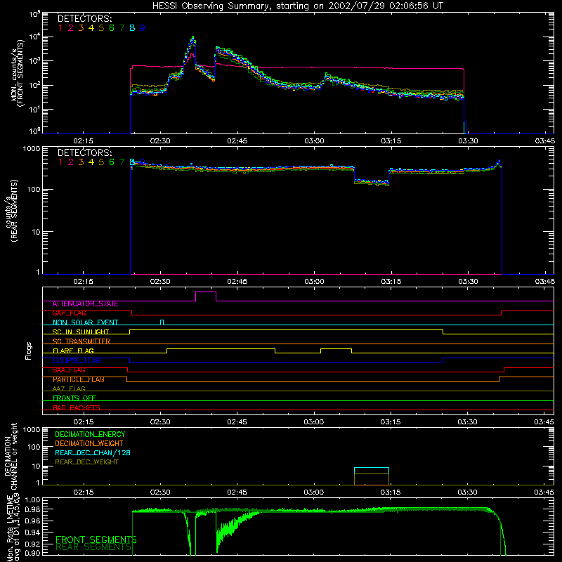Click the ECLIPSE_FLAG label
562x562 pixels.
tap(77, 360)
